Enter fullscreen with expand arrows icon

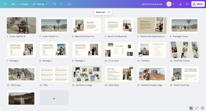tap(197, 108)
